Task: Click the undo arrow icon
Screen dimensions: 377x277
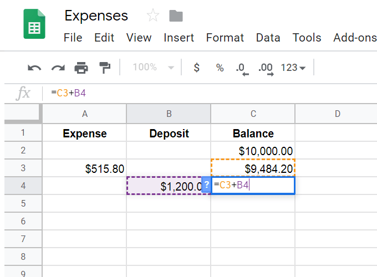Action: [34, 68]
